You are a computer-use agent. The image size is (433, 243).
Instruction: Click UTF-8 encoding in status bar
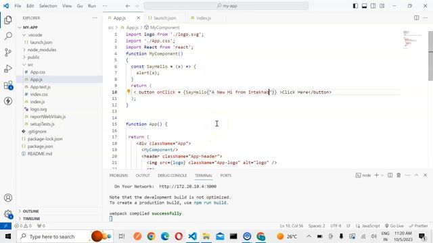point(336,225)
